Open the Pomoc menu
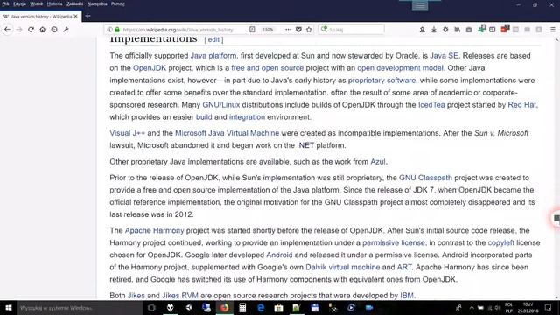The width and height of the screenshot is (560, 315). [x=118, y=3]
